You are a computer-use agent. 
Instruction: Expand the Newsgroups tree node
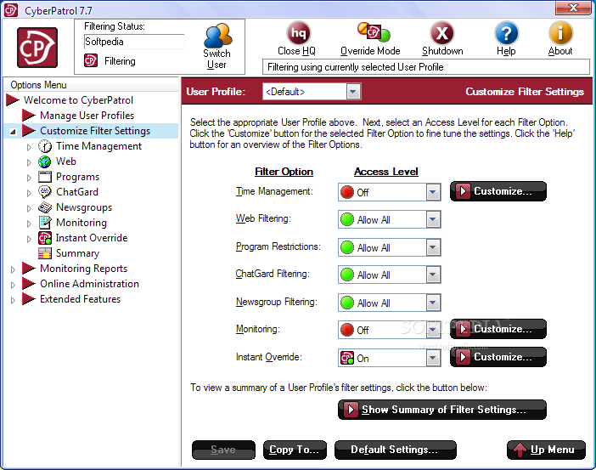click(x=29, y=208)
